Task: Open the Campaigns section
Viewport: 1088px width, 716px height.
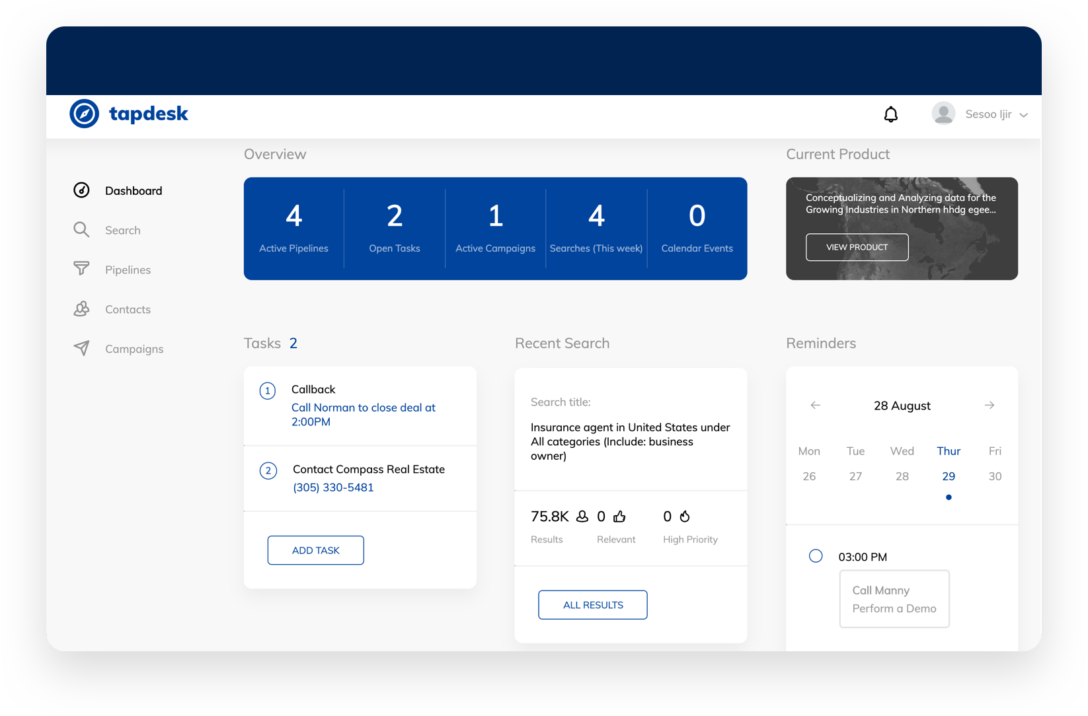Action: coord(81,349)
